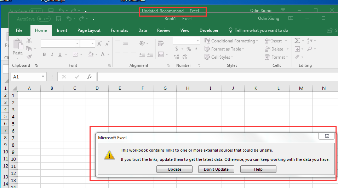Click the Help button in dialog
The width and height of the screenshot is (338, 188).
258,169
